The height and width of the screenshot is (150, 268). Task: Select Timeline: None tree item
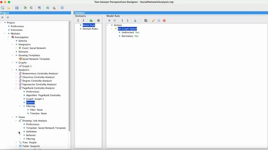[x=38, y=113]
